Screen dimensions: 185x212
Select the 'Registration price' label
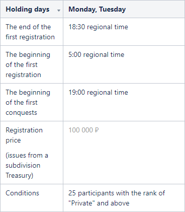24,135
